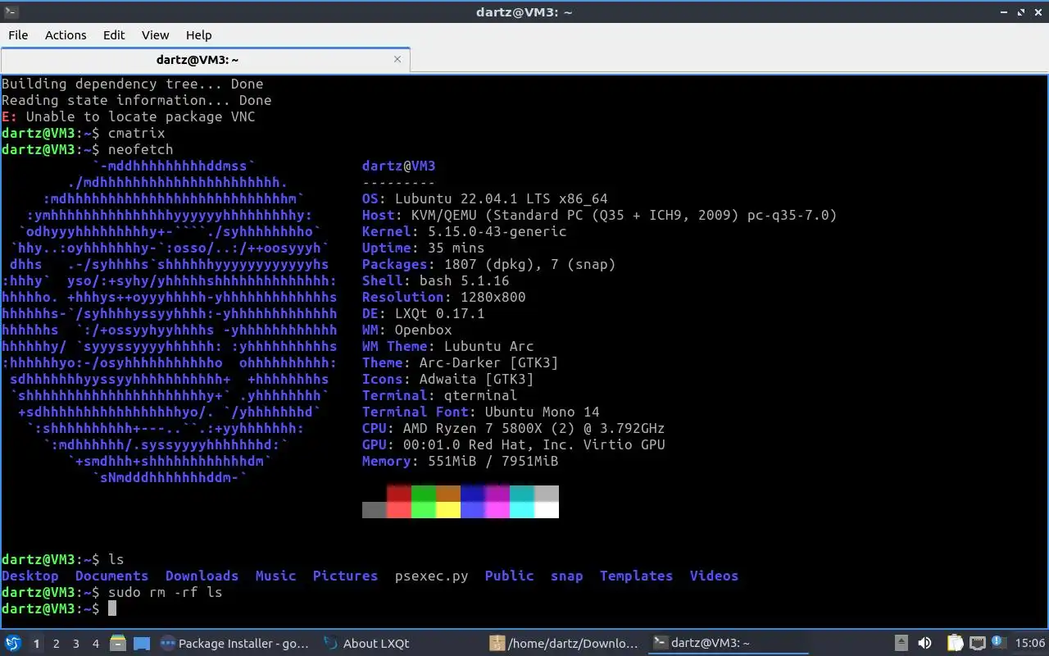The image size is (1049, 656).
Task: Open the Help menu
Action: tap(198, 34)
